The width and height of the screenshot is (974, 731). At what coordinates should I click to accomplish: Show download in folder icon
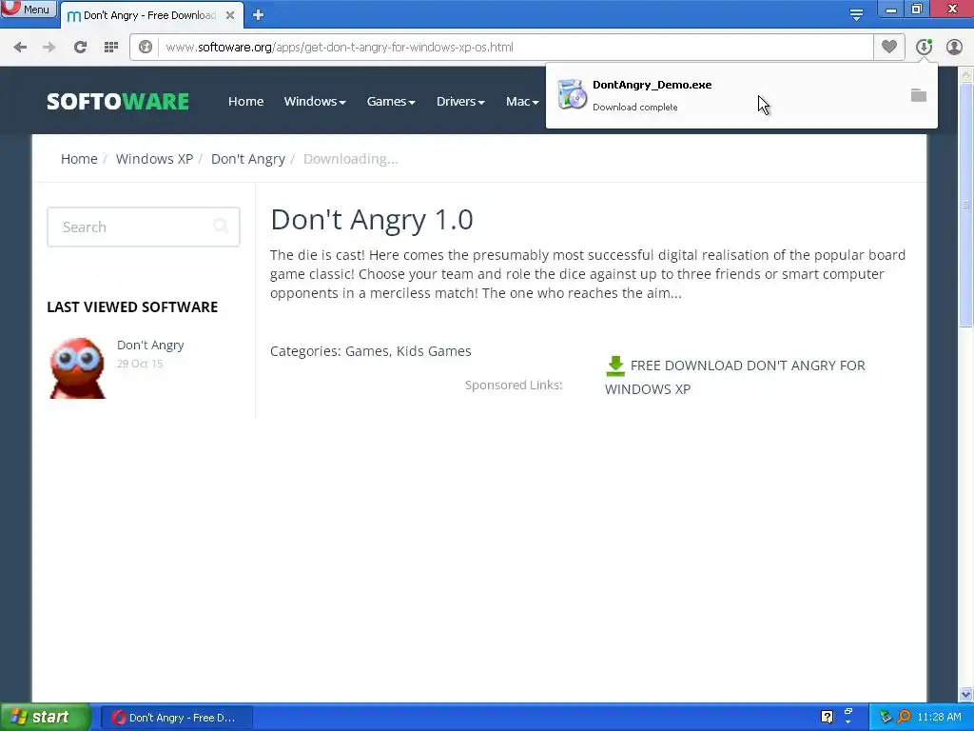(x=919, y=95)
